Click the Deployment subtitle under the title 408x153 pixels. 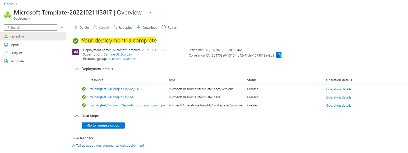coord(22,19)
